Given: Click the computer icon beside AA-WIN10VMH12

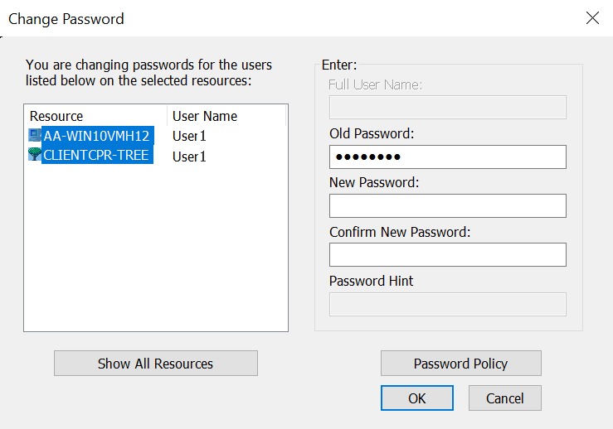Looking at the screenshot, I should [x=35, y=135].
